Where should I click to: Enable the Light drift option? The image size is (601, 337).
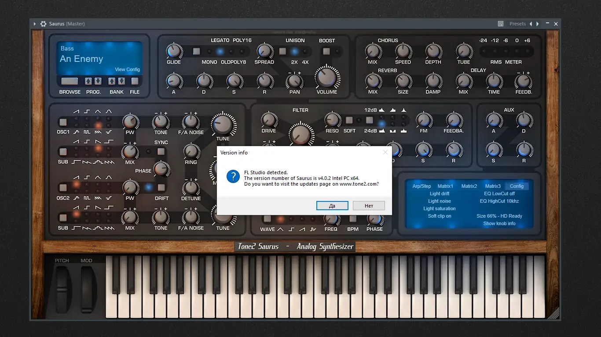(x=440, y=194)
